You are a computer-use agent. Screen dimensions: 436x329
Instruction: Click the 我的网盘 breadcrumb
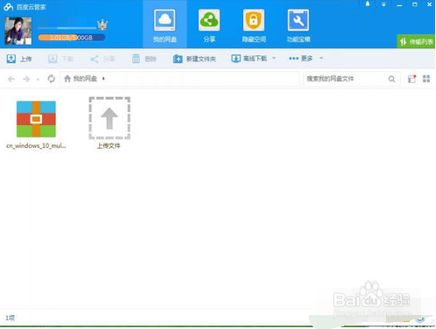(x=85, y=79)
